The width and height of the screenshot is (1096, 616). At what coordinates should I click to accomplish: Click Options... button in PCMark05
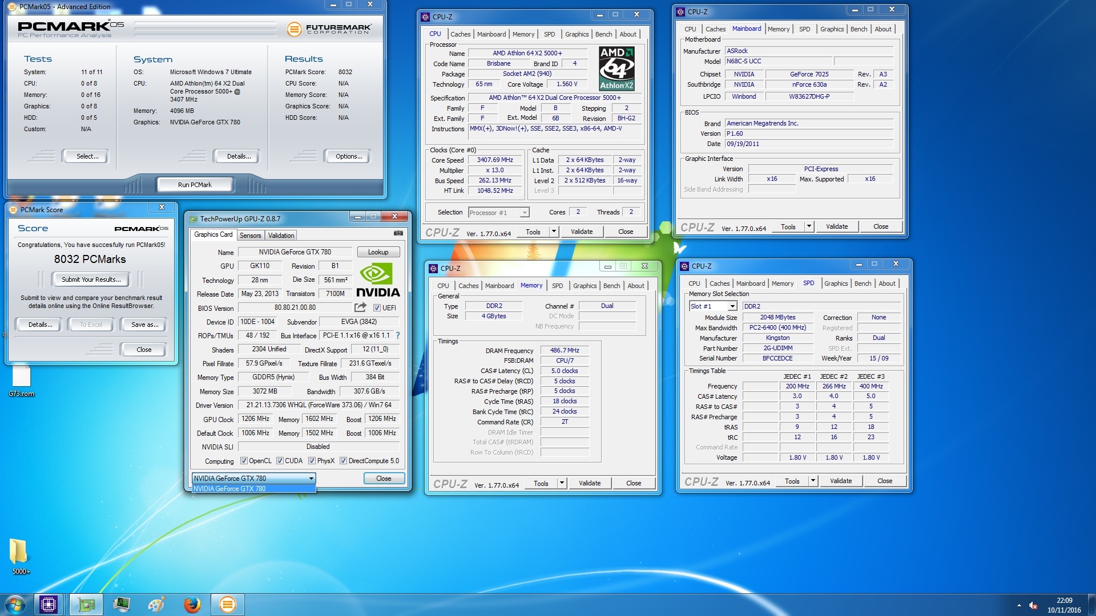tap(348, 156)
